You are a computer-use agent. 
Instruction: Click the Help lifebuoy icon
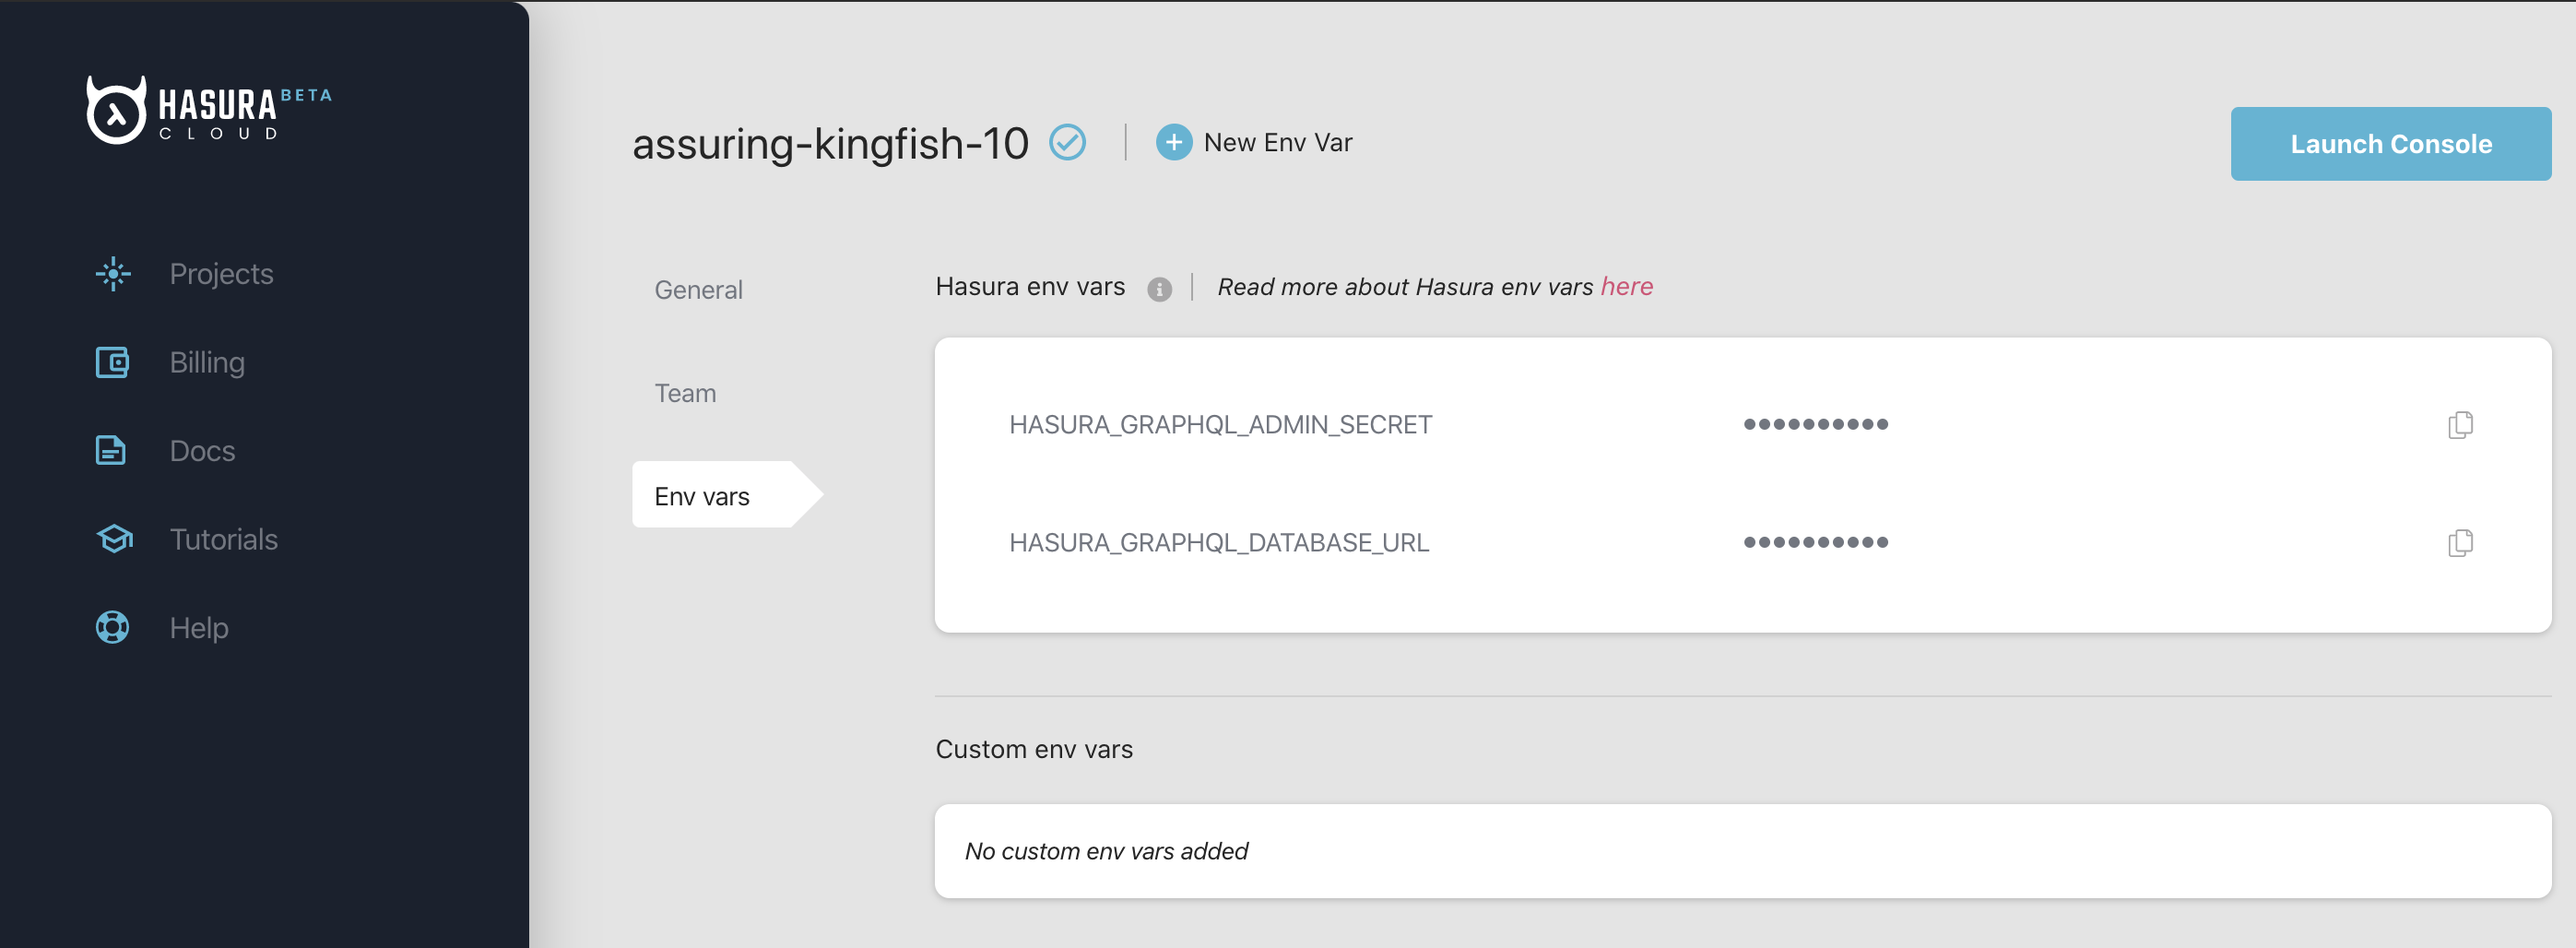click(112, 627)
